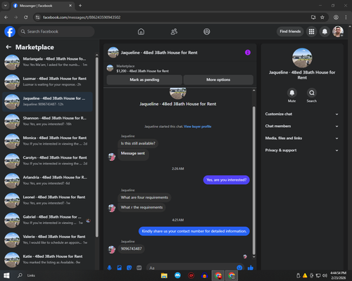Click Find friends button
Image resolution: width=352 pixels, height=281 pixels.
[290, 32]
